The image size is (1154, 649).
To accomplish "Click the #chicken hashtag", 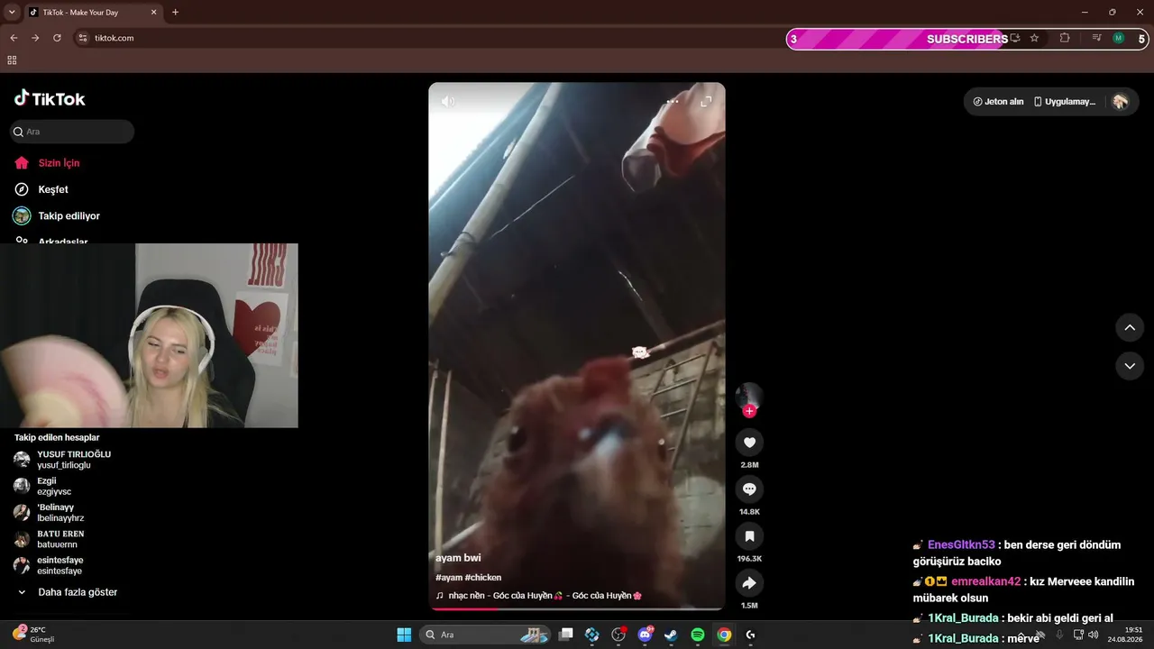I will [x=483, y=578].
